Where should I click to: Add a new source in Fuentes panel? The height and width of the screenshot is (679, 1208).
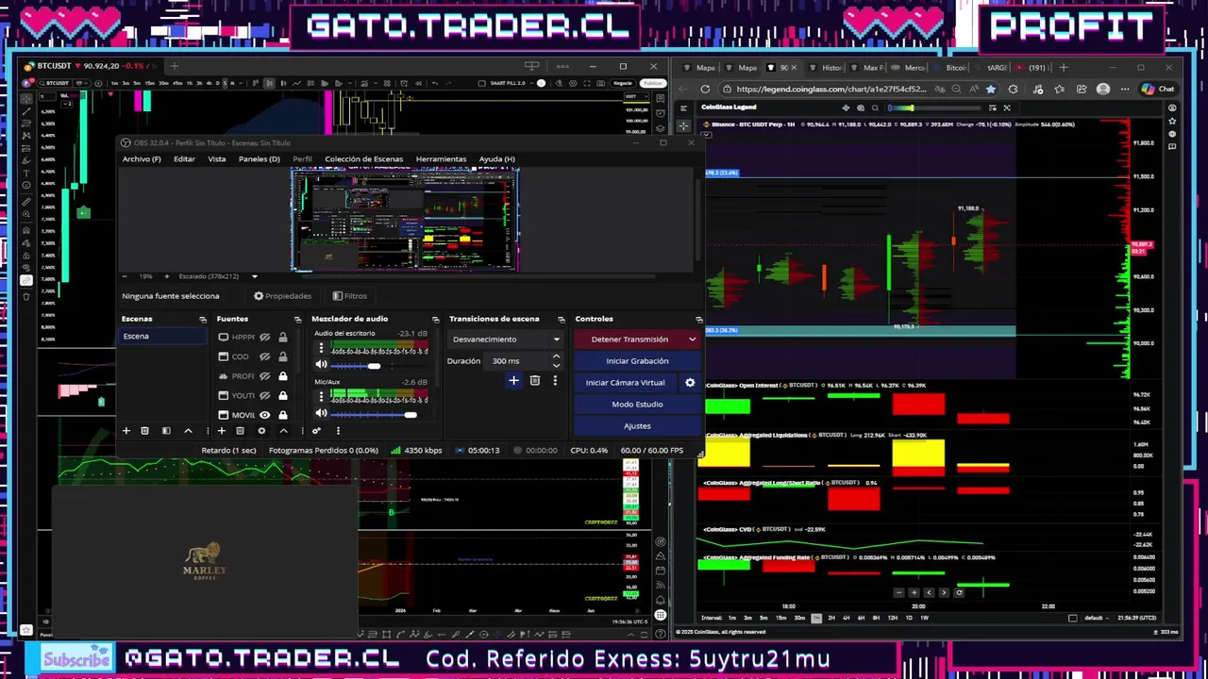pos(222,431)
